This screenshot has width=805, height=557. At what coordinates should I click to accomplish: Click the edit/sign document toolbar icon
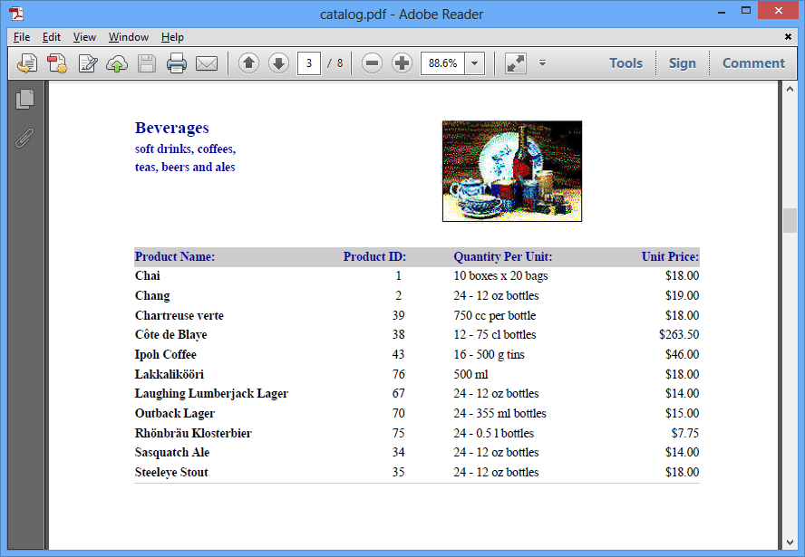88,63
